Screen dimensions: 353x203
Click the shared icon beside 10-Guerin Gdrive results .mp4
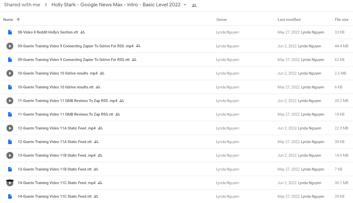[x=102, y=73]
